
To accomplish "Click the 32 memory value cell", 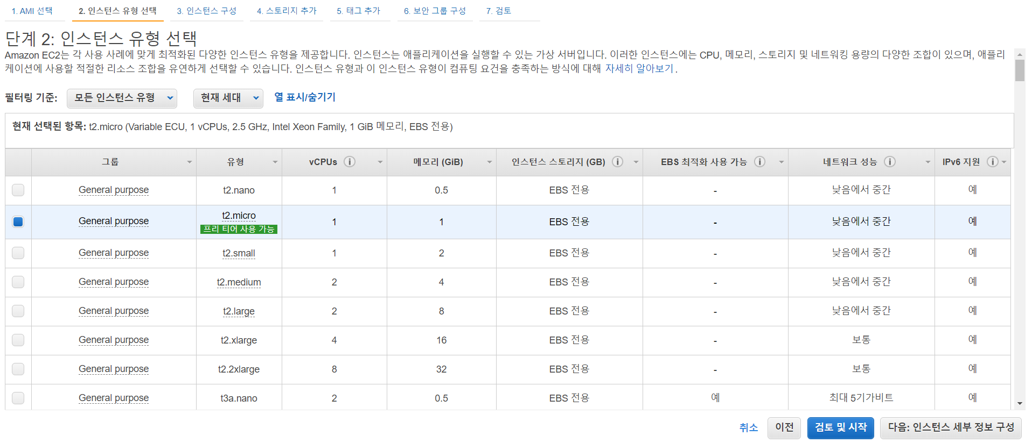I will tap(441, 369).
